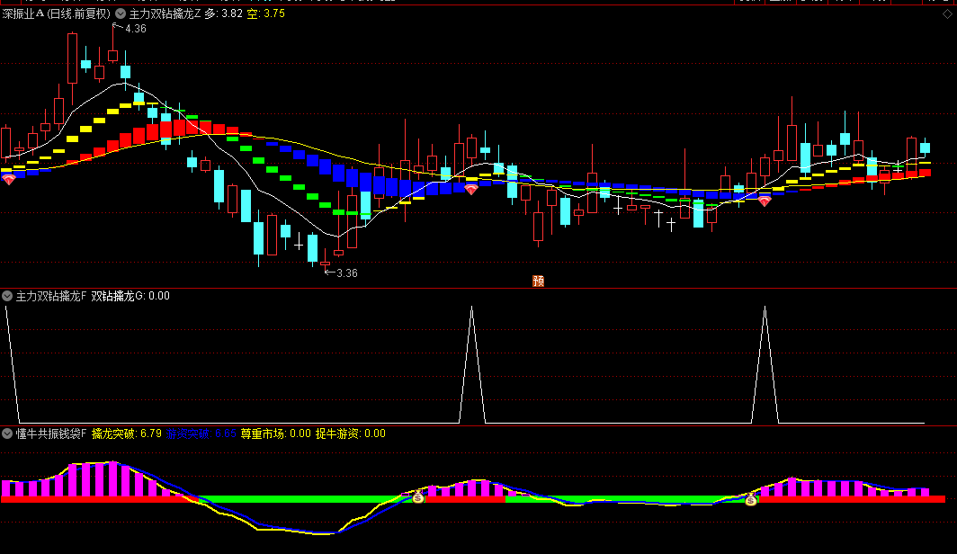Click the 捉牛游资 0.00 indicator label

point(350,433)
